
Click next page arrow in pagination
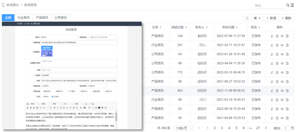[266, 128]
